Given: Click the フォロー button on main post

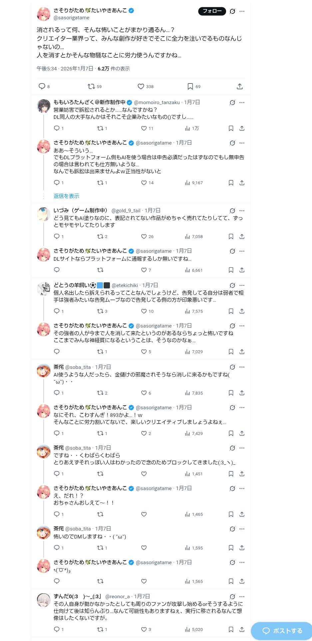Looking at the screenshot, I should [212, 11].
